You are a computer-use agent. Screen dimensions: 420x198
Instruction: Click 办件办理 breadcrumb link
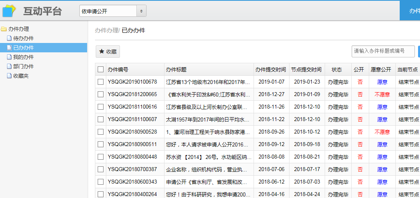(107, 30)
